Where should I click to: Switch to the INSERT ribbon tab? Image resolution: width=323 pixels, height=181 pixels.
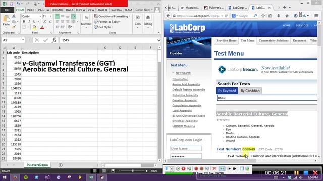pos(31,10)
